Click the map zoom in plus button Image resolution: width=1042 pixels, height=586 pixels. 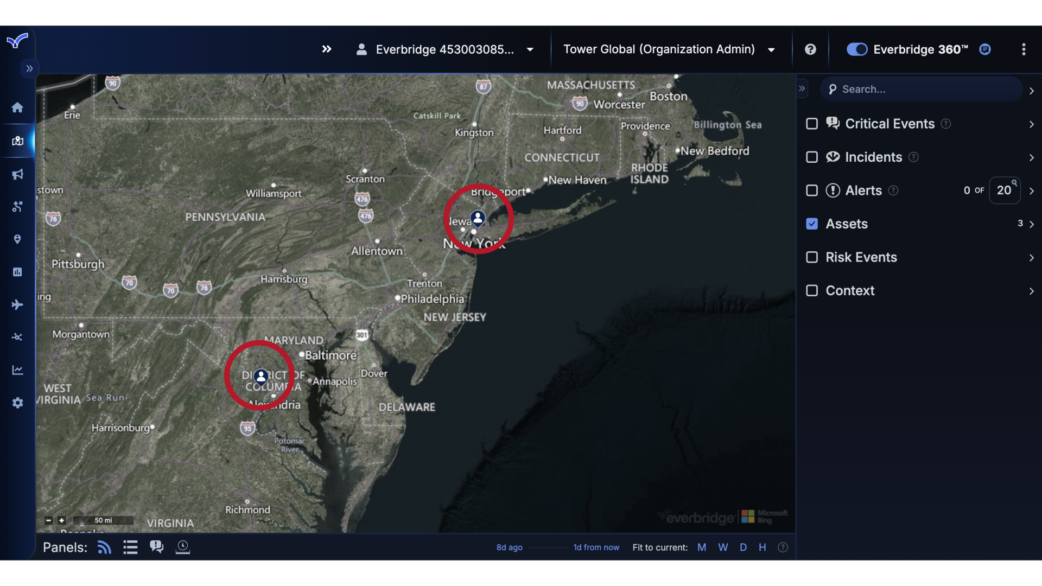(61, 520)
